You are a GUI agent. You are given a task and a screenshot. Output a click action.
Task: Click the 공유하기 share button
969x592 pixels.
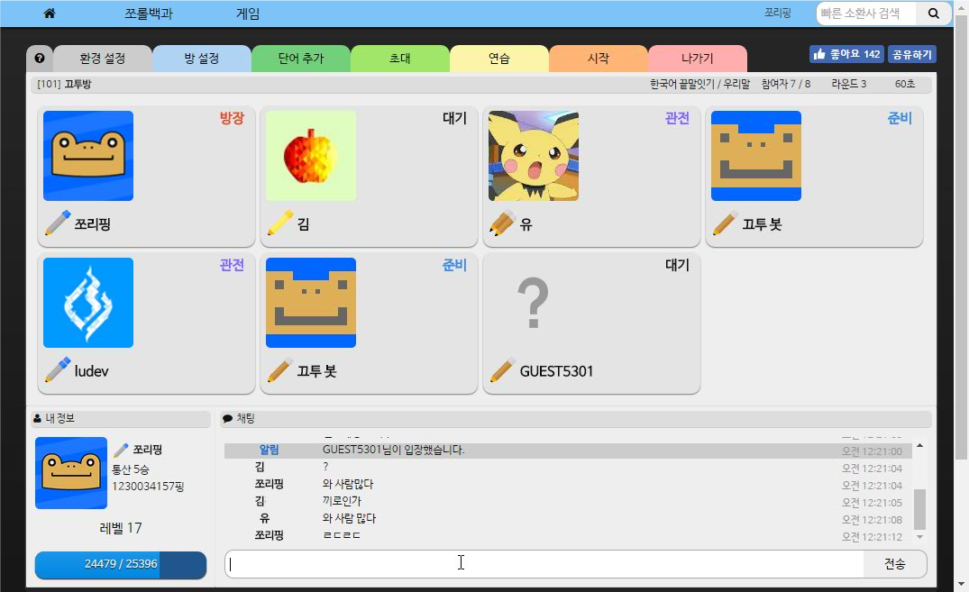click(912, 55)
